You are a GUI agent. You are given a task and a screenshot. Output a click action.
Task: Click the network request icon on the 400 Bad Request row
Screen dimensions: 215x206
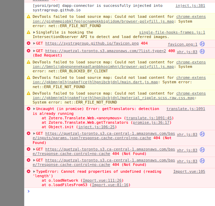click(202, 51)
